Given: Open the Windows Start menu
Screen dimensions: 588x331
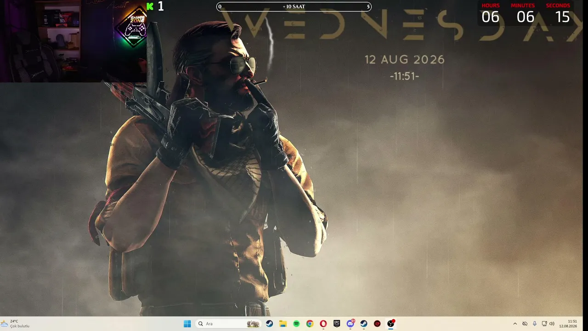Looking at the screenshot, I should [187, 324].
